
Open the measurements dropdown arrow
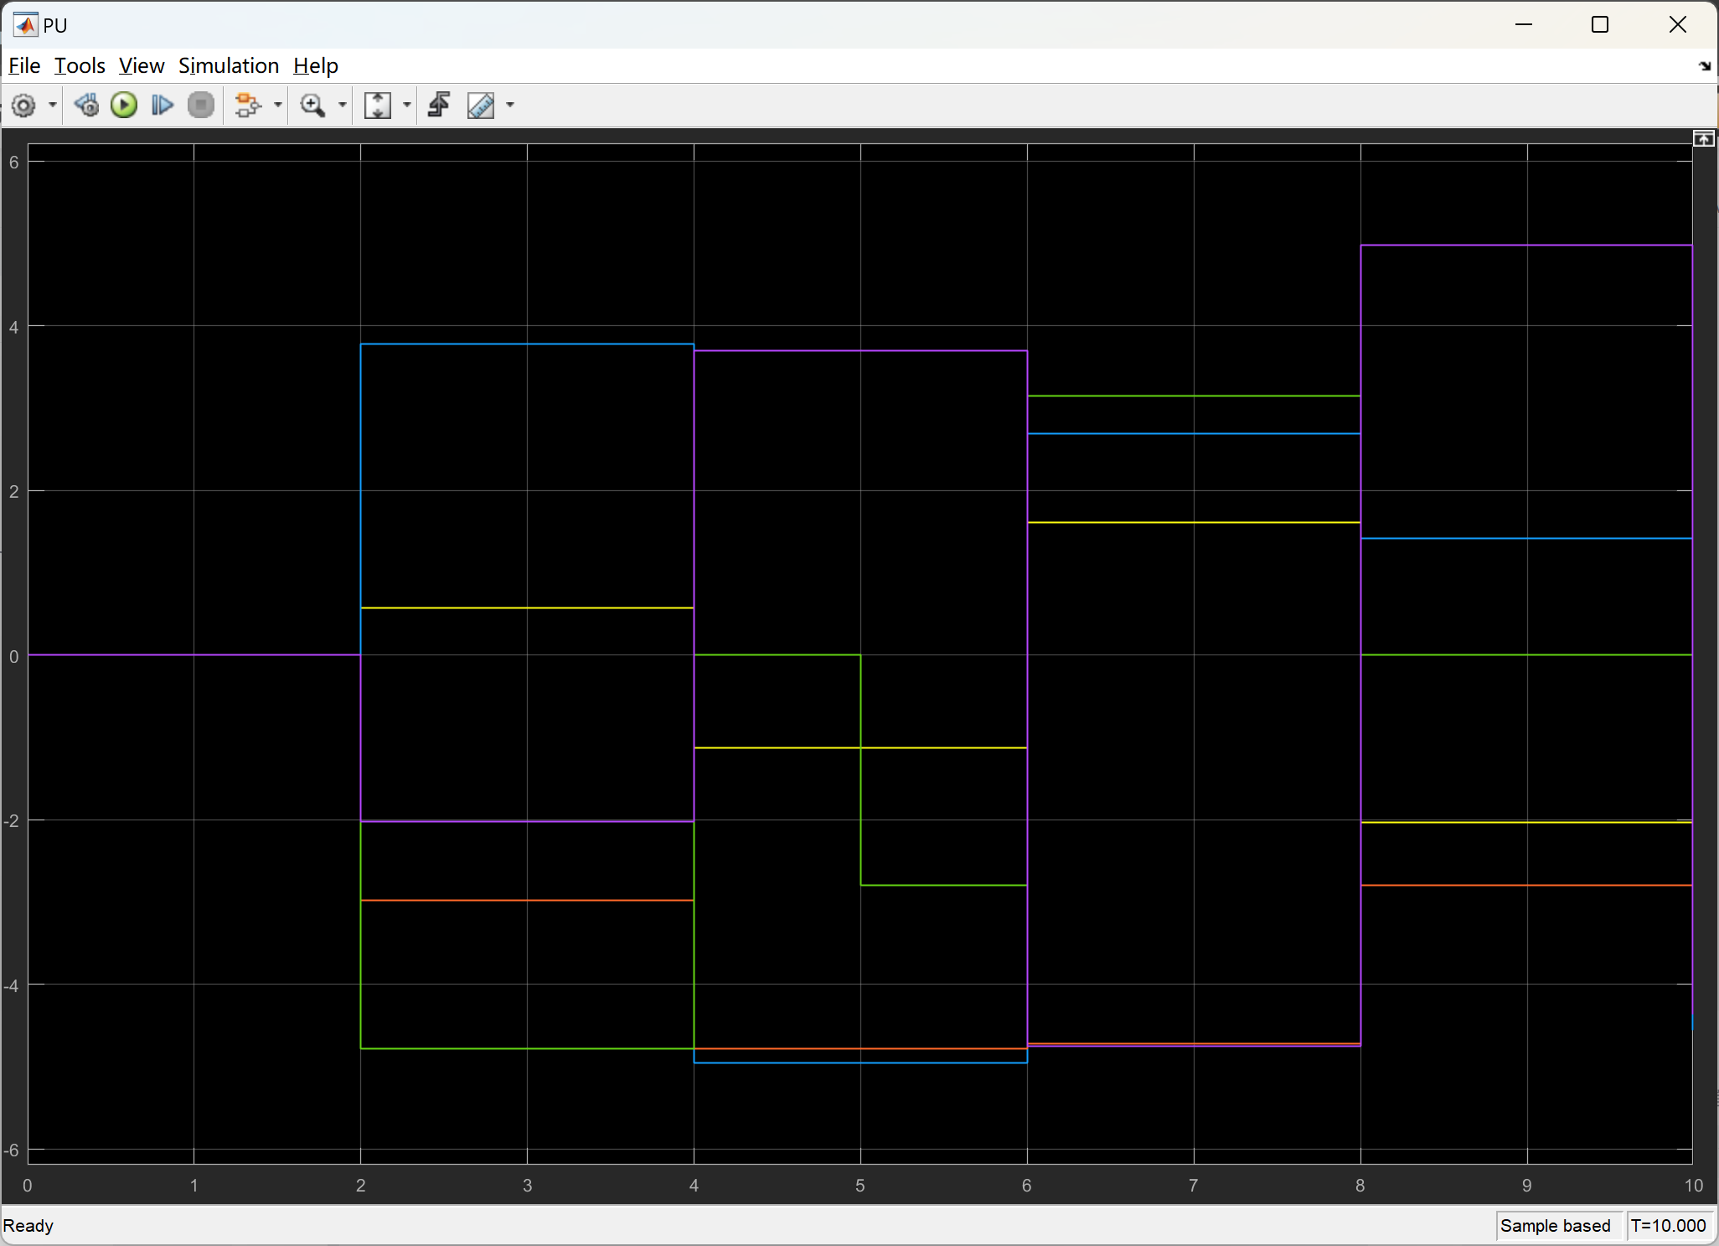click(x=510, y=106)
